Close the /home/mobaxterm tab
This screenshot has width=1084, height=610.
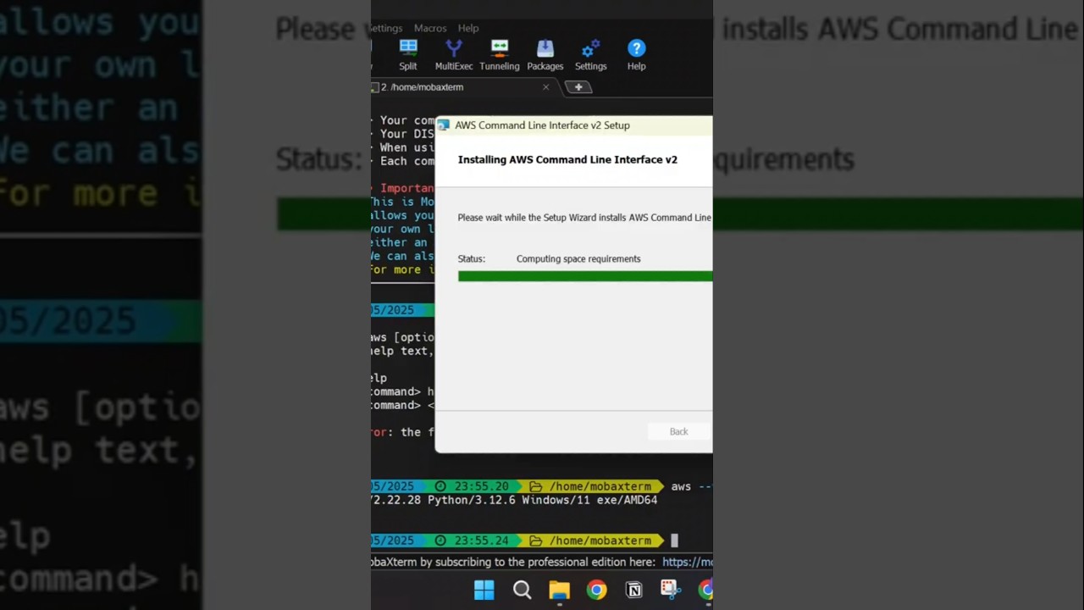coord(546,87)
